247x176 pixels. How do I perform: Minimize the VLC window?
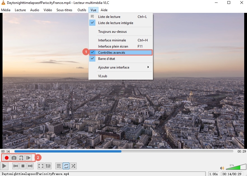coord(216,3)
